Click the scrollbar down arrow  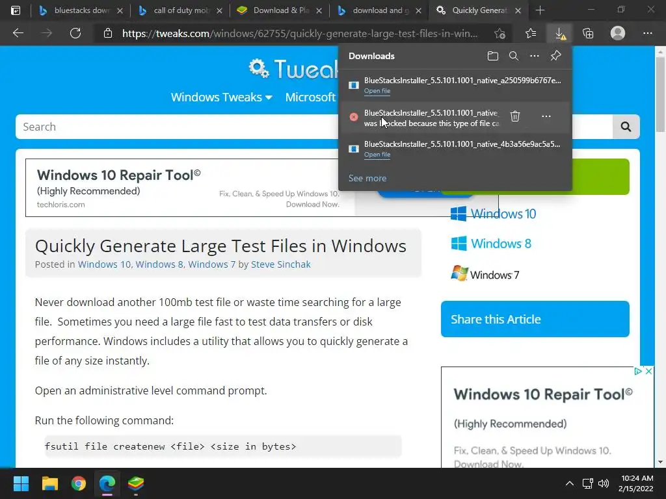[660, 462]
